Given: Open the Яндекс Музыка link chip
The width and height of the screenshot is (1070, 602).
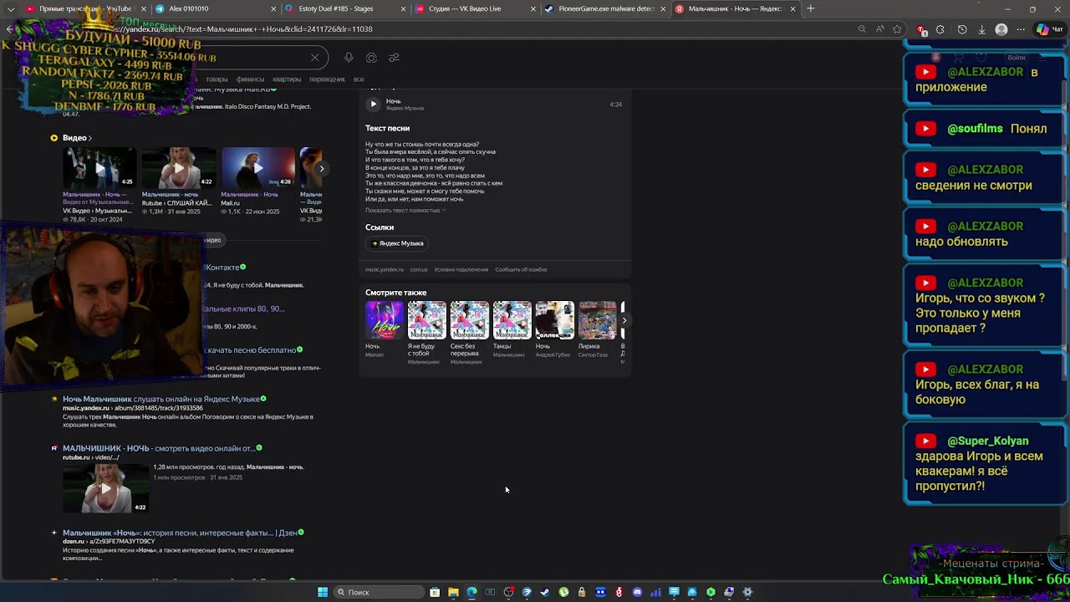Looking at the screenshot, I should tap(397, 243).
